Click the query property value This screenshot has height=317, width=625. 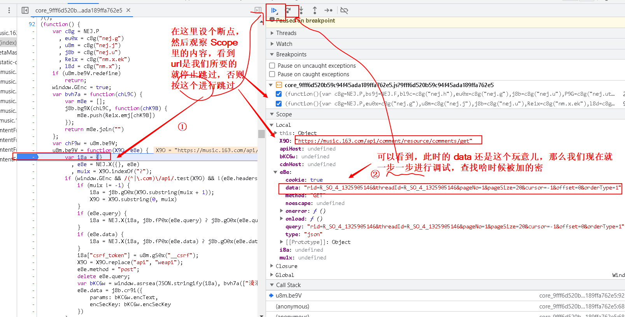click(x=466, y=226)
